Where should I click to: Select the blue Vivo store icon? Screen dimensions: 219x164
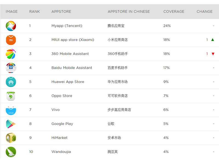click(11, 110)
